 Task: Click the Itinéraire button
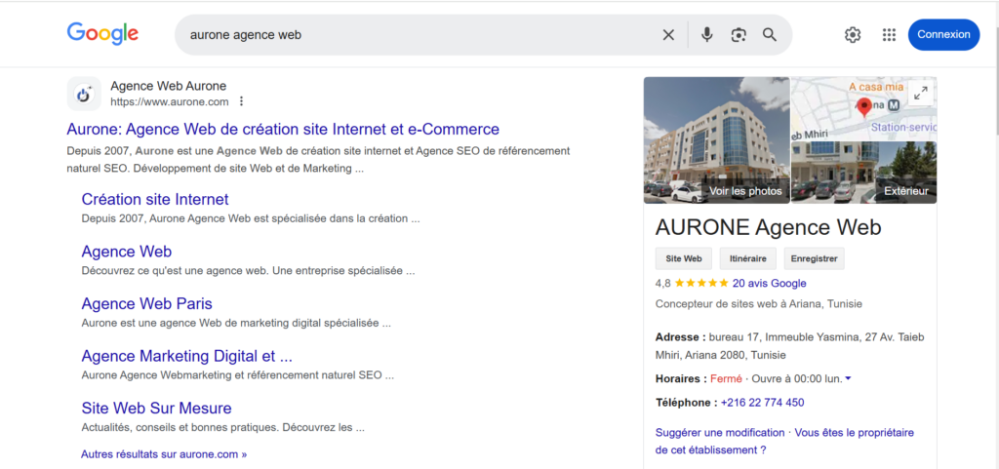tap(748, 259)
